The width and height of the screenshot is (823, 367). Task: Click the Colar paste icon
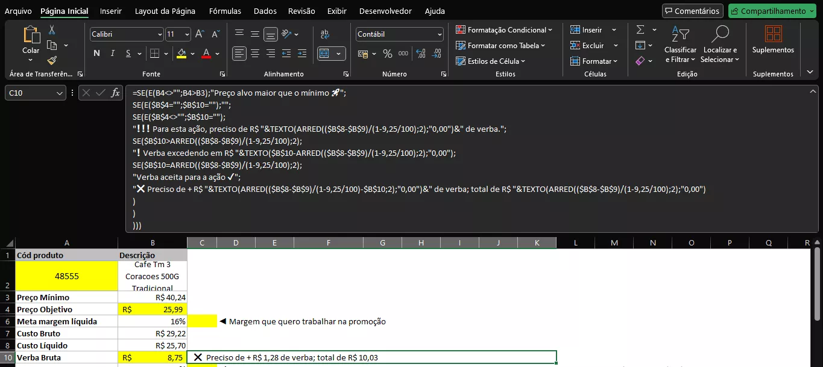(31, 34)
